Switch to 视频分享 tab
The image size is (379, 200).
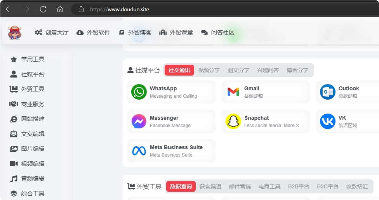(209, 70)
